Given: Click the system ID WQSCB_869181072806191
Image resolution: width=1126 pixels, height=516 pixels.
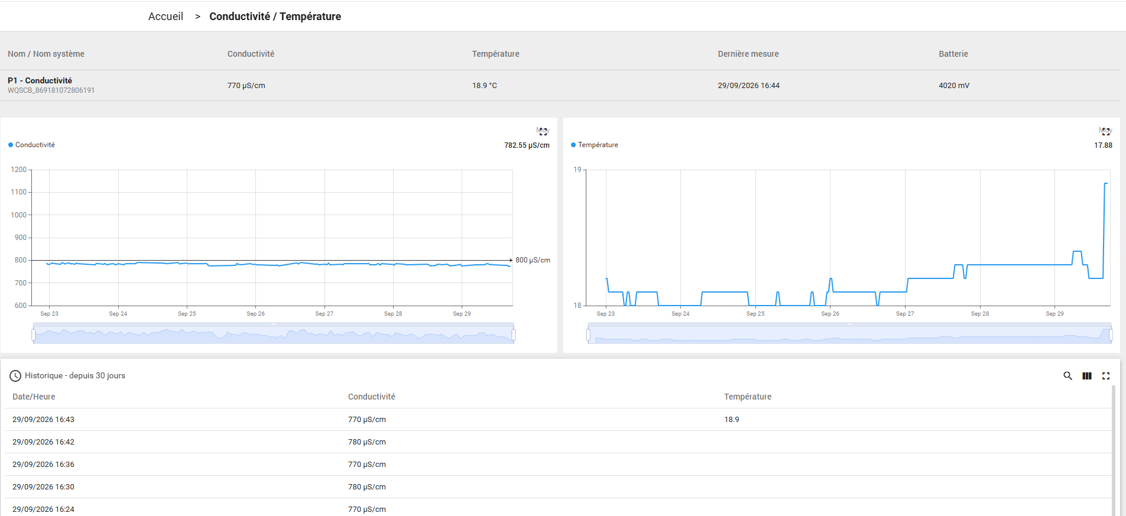Looking at the screenshot, I should point(51,90).
